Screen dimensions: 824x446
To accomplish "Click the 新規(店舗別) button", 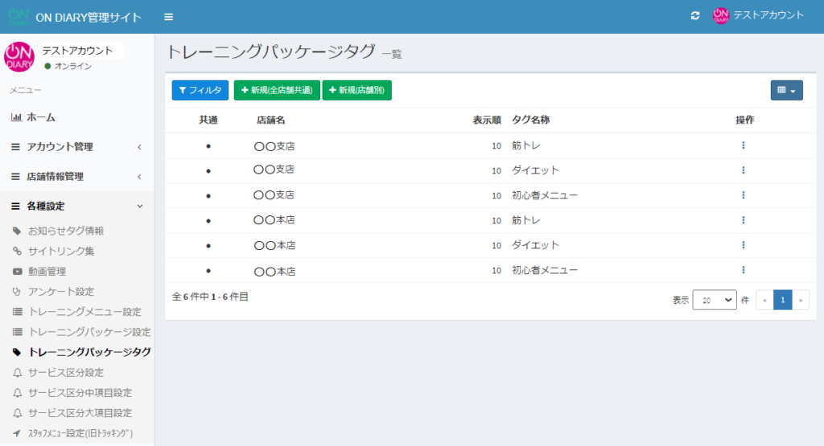I will (356, 91).
